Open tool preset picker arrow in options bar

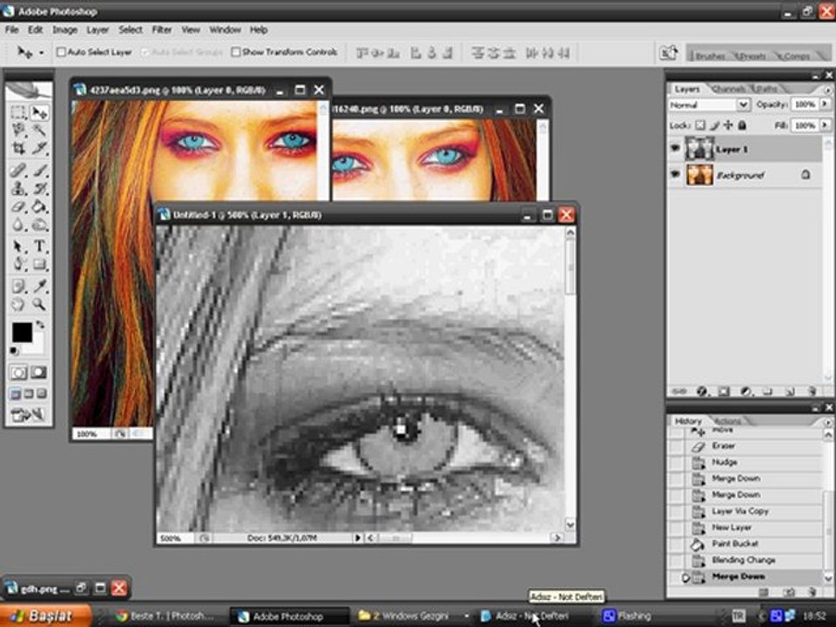[x=41, y=52]
